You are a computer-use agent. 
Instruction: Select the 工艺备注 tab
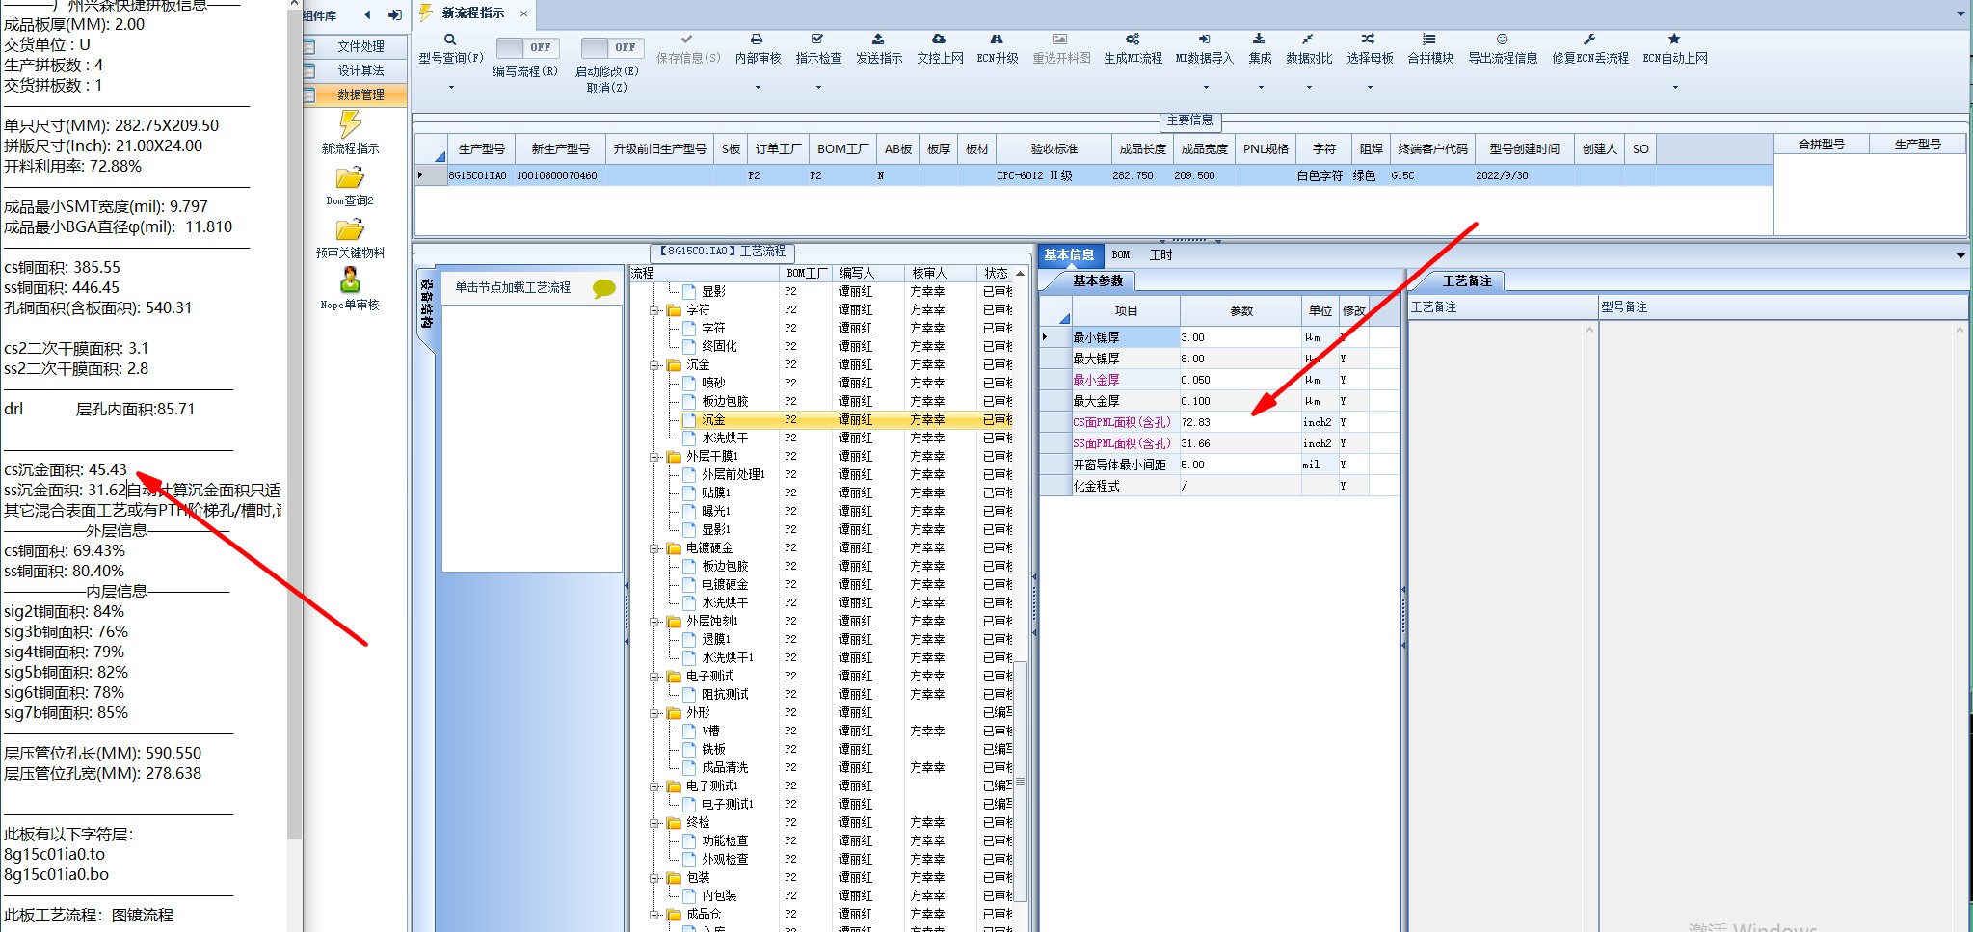click(x=1467, y=281)
